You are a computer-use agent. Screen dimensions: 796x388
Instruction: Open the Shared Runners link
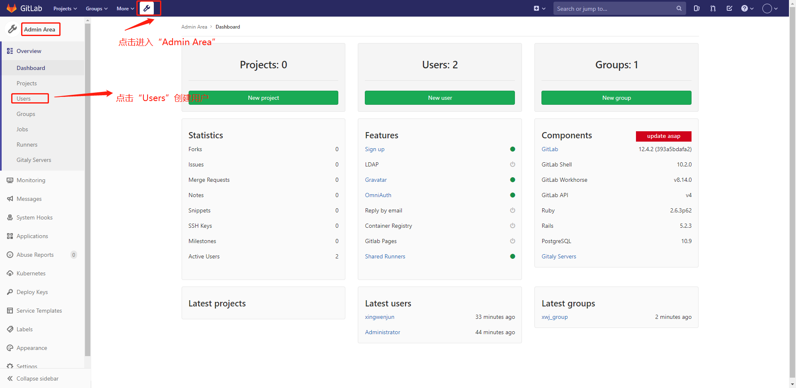click(385, 256)
